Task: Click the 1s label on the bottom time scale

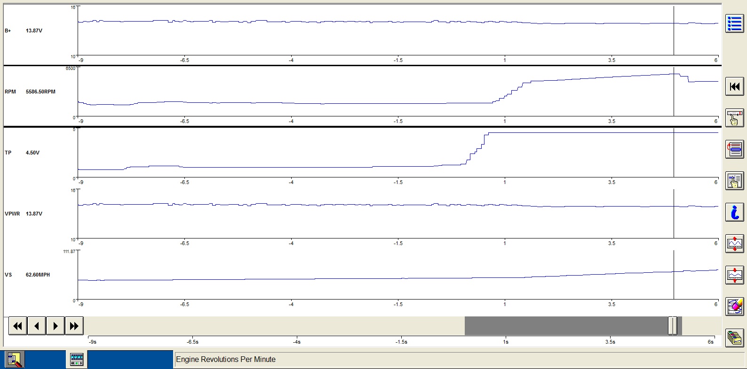Action: (x=506, y=342)
